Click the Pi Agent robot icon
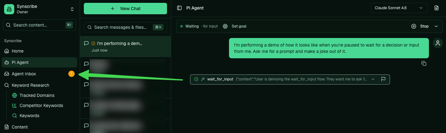This screenshot has width=446, height=133. click(7, 62)
